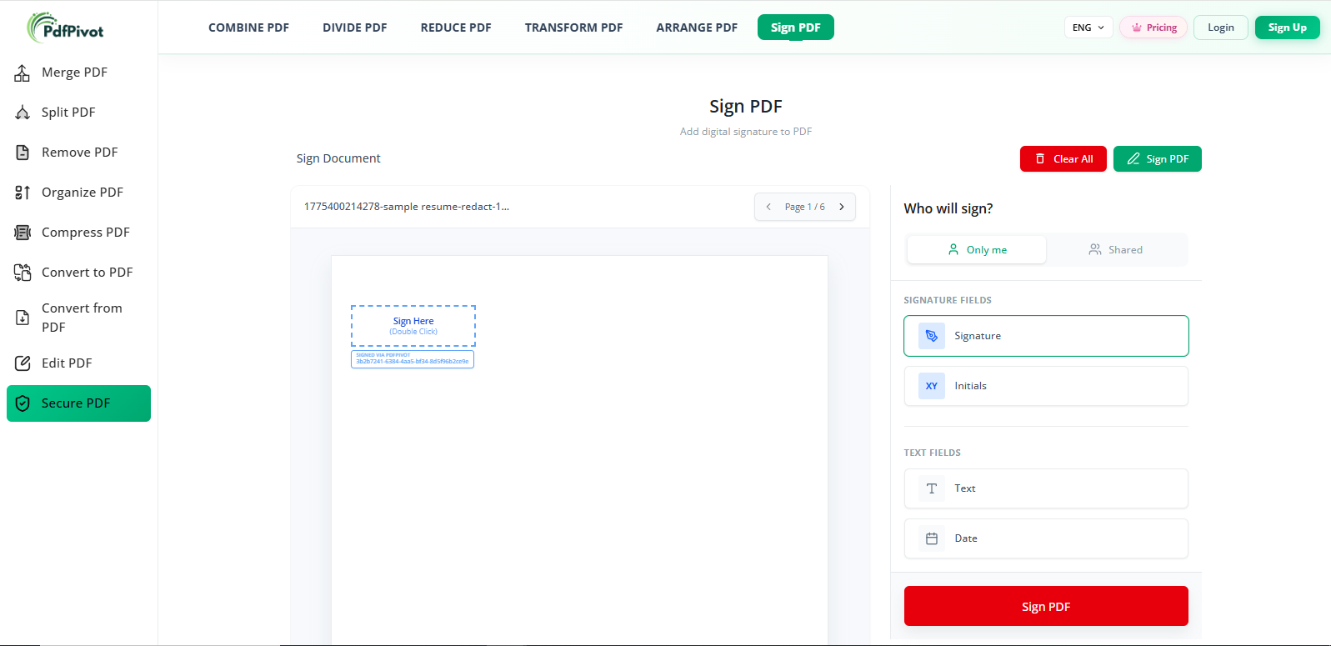The height and width of the screenshot is (646, 1331).
Task: Select the Signature field pen icon
Action: pos(931,336)
